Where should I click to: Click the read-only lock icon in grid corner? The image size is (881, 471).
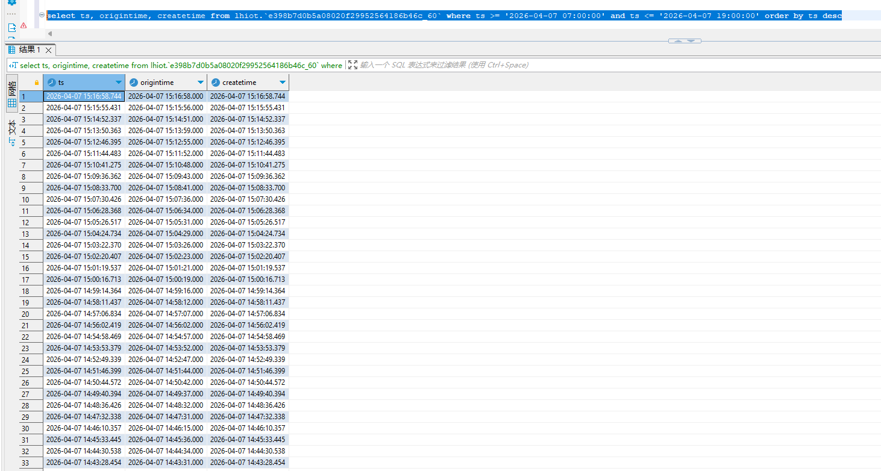37,83
